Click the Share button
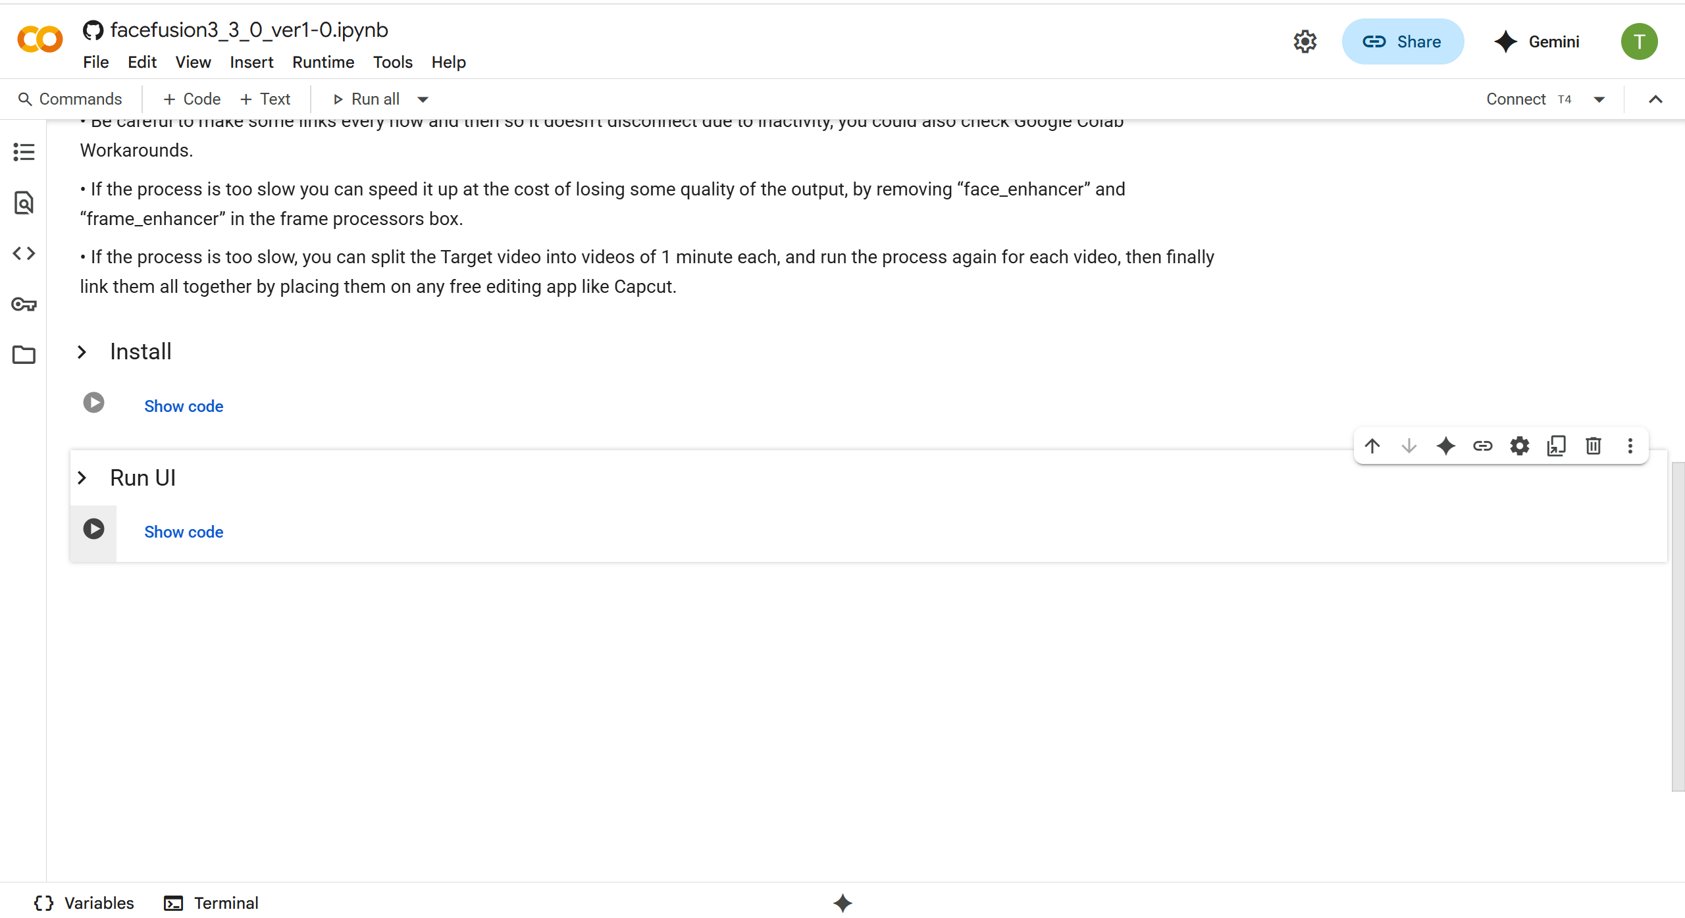This screenshot has width=1685, height=918. [1403, 41]
